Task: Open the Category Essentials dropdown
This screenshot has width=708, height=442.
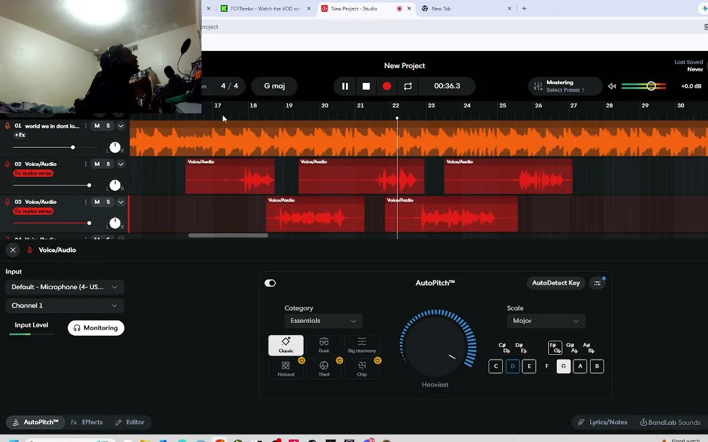Action: pos(323,320)
